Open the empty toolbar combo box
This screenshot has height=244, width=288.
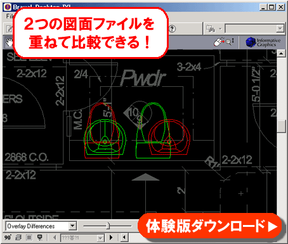coord(254,29)
